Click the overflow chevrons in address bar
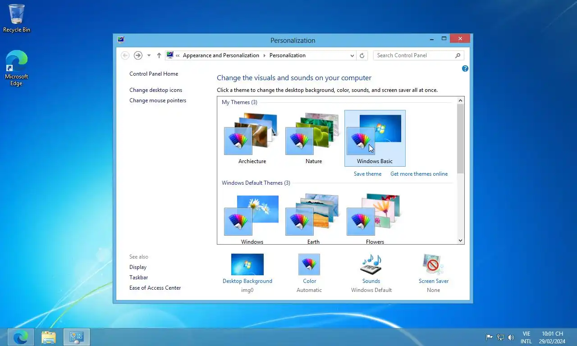Viewport: 577px width, 346px height. 178,55
